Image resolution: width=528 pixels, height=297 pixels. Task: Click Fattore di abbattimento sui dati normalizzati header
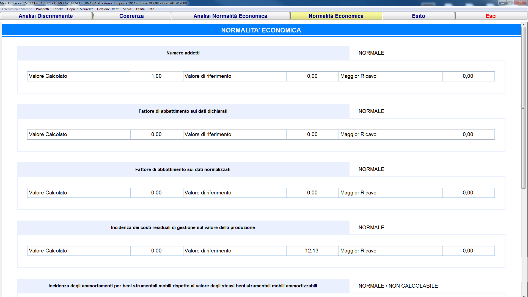pos(183,169)
